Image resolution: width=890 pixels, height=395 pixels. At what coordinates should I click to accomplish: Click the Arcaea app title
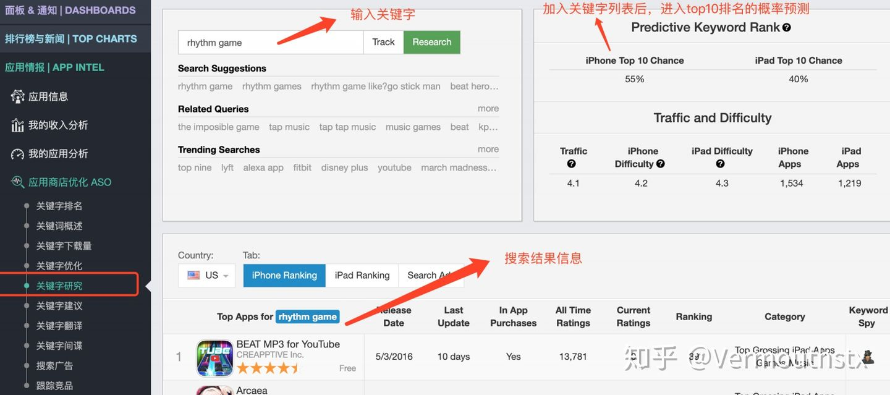(252, 391)
